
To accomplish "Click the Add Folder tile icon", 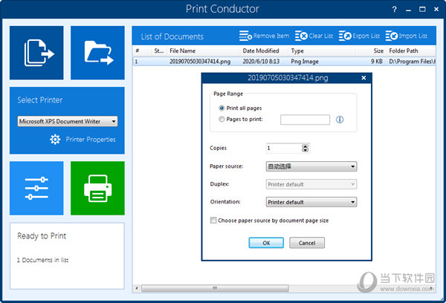I will pos(97,53).
